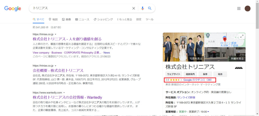Click the ローソン 新宿大久保二丁目店 map label
The height and width of the screenshot is (116, 259).
229,44
